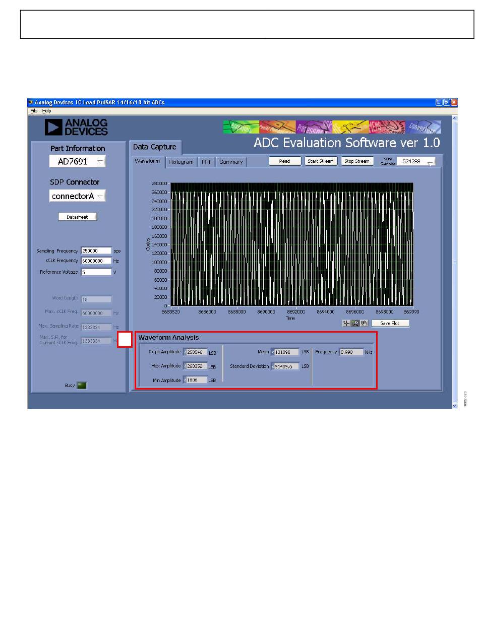Screen dimensions: 479x632
Task: Click the Standard Deviation value 91409.6
Action: (286, 366)
